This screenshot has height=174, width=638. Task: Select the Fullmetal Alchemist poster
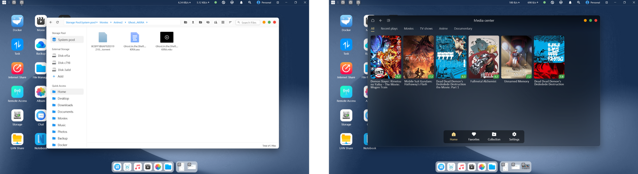tap(483, 57)
